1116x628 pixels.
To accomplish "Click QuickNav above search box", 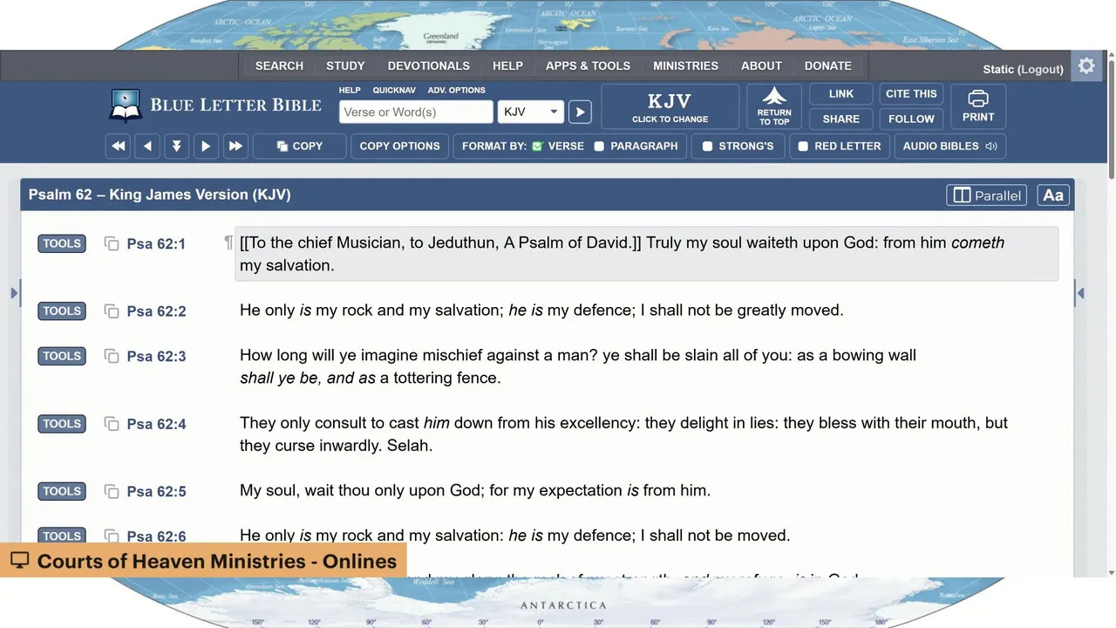I will [394, 90].
